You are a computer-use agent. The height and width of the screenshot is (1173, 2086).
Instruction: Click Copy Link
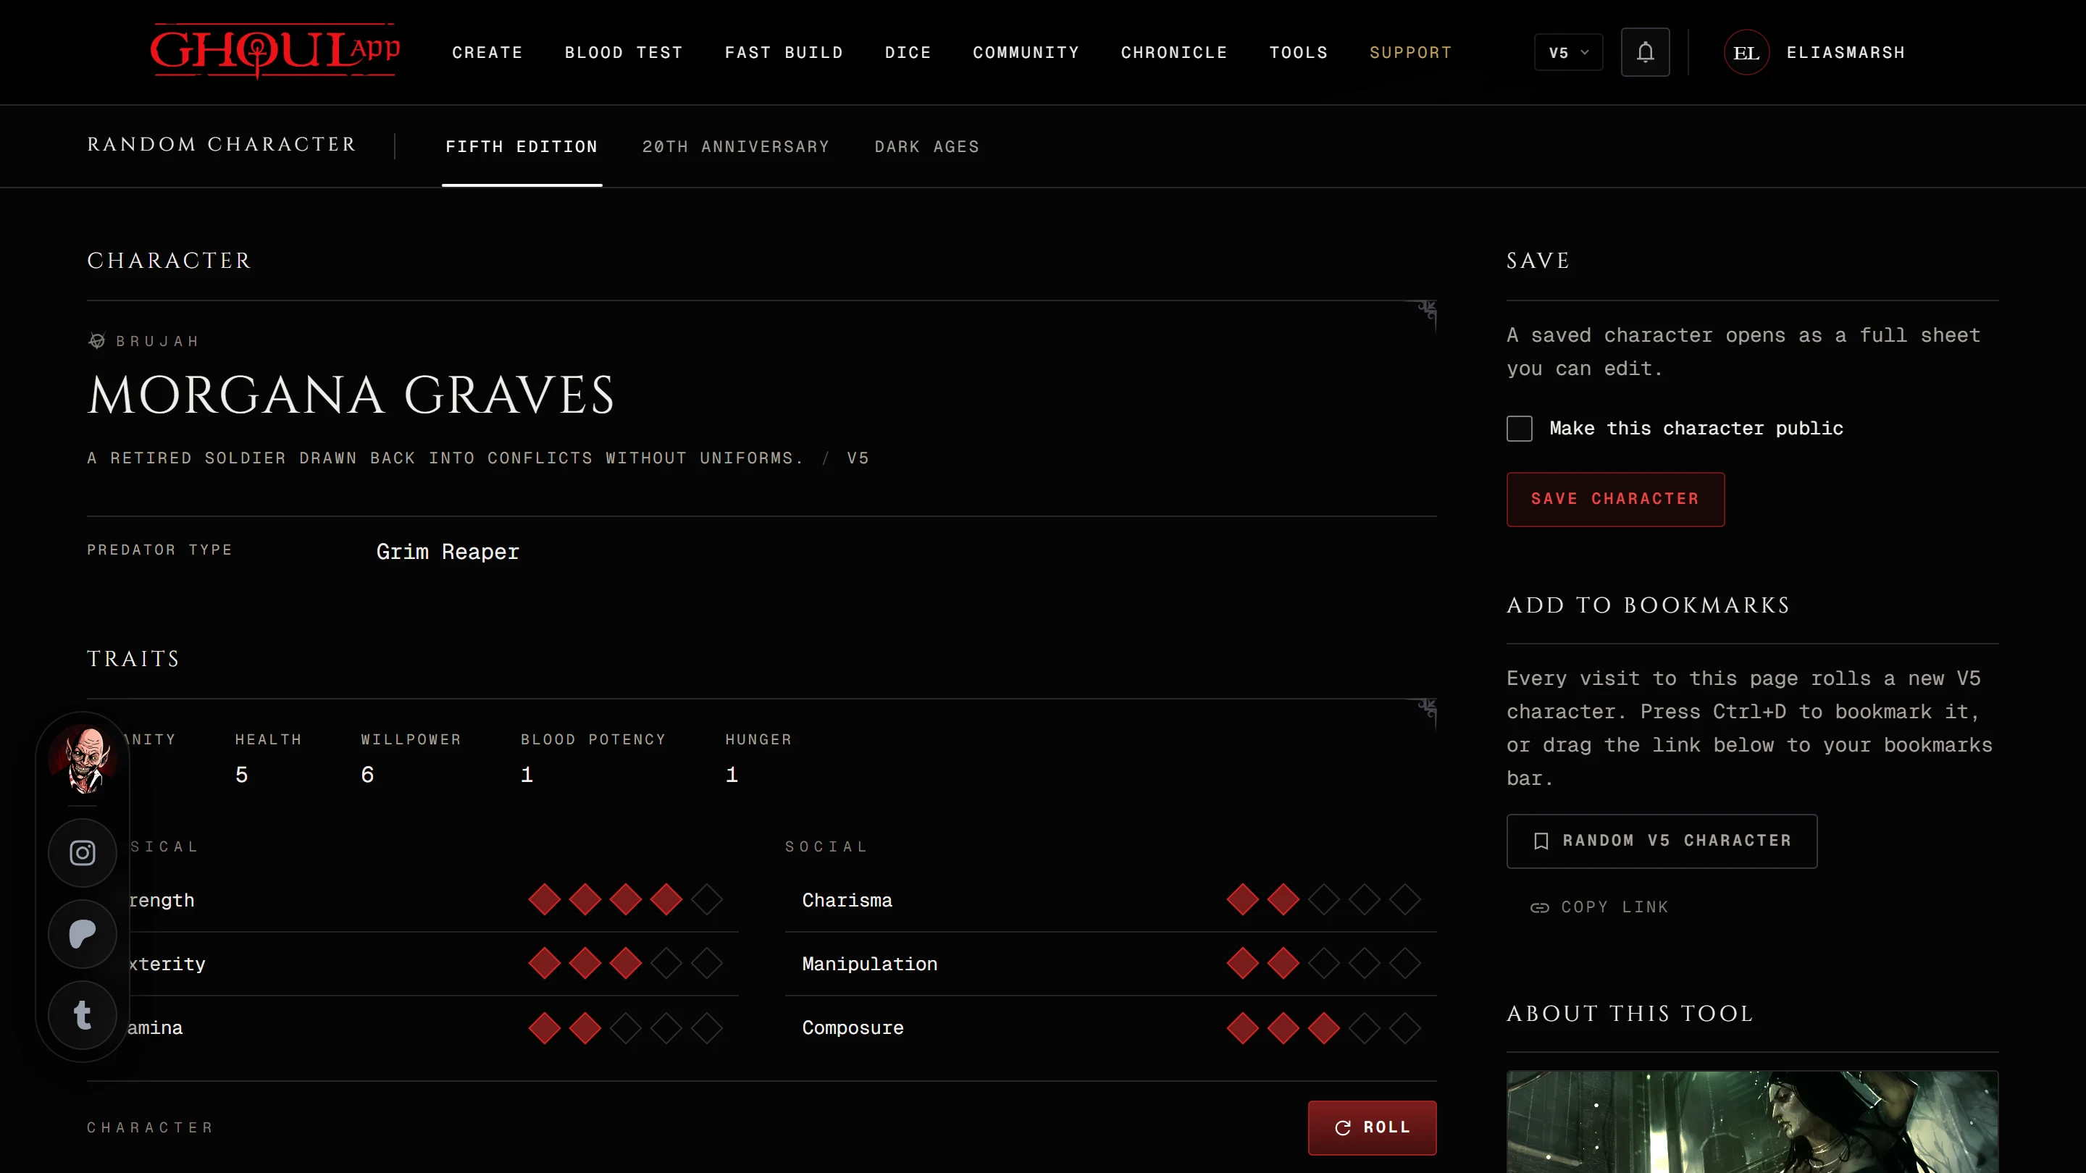point(1599,907)
